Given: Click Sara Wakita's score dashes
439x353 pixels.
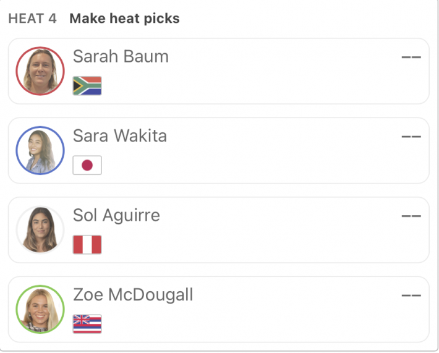Looking at the screenshot, I should coord(411,137).
